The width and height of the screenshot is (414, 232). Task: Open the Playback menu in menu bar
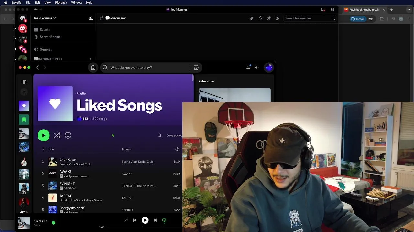(x=61, y=2)
